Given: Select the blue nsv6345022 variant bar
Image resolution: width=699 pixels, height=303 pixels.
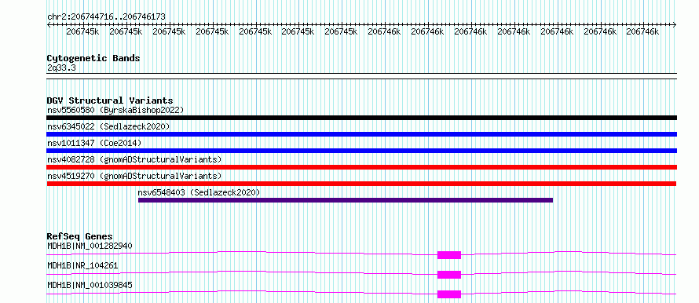Looking at the screenshot, I should (361, 134).
